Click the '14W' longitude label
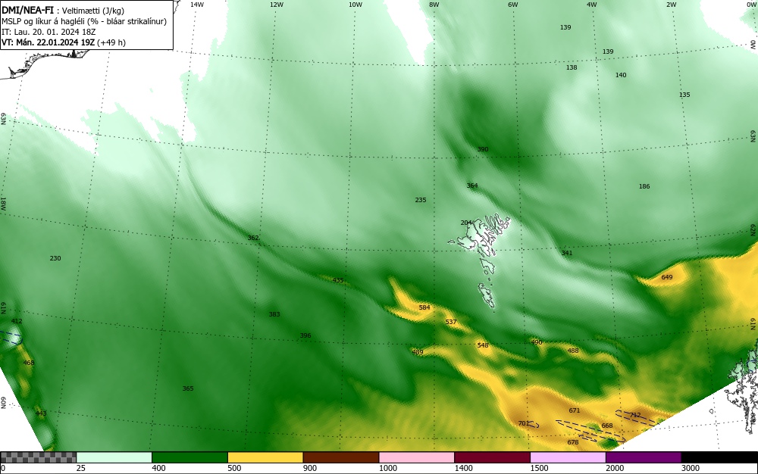This screenshot has height=474, width=758. pyautogui.click(x=197, y=5)
